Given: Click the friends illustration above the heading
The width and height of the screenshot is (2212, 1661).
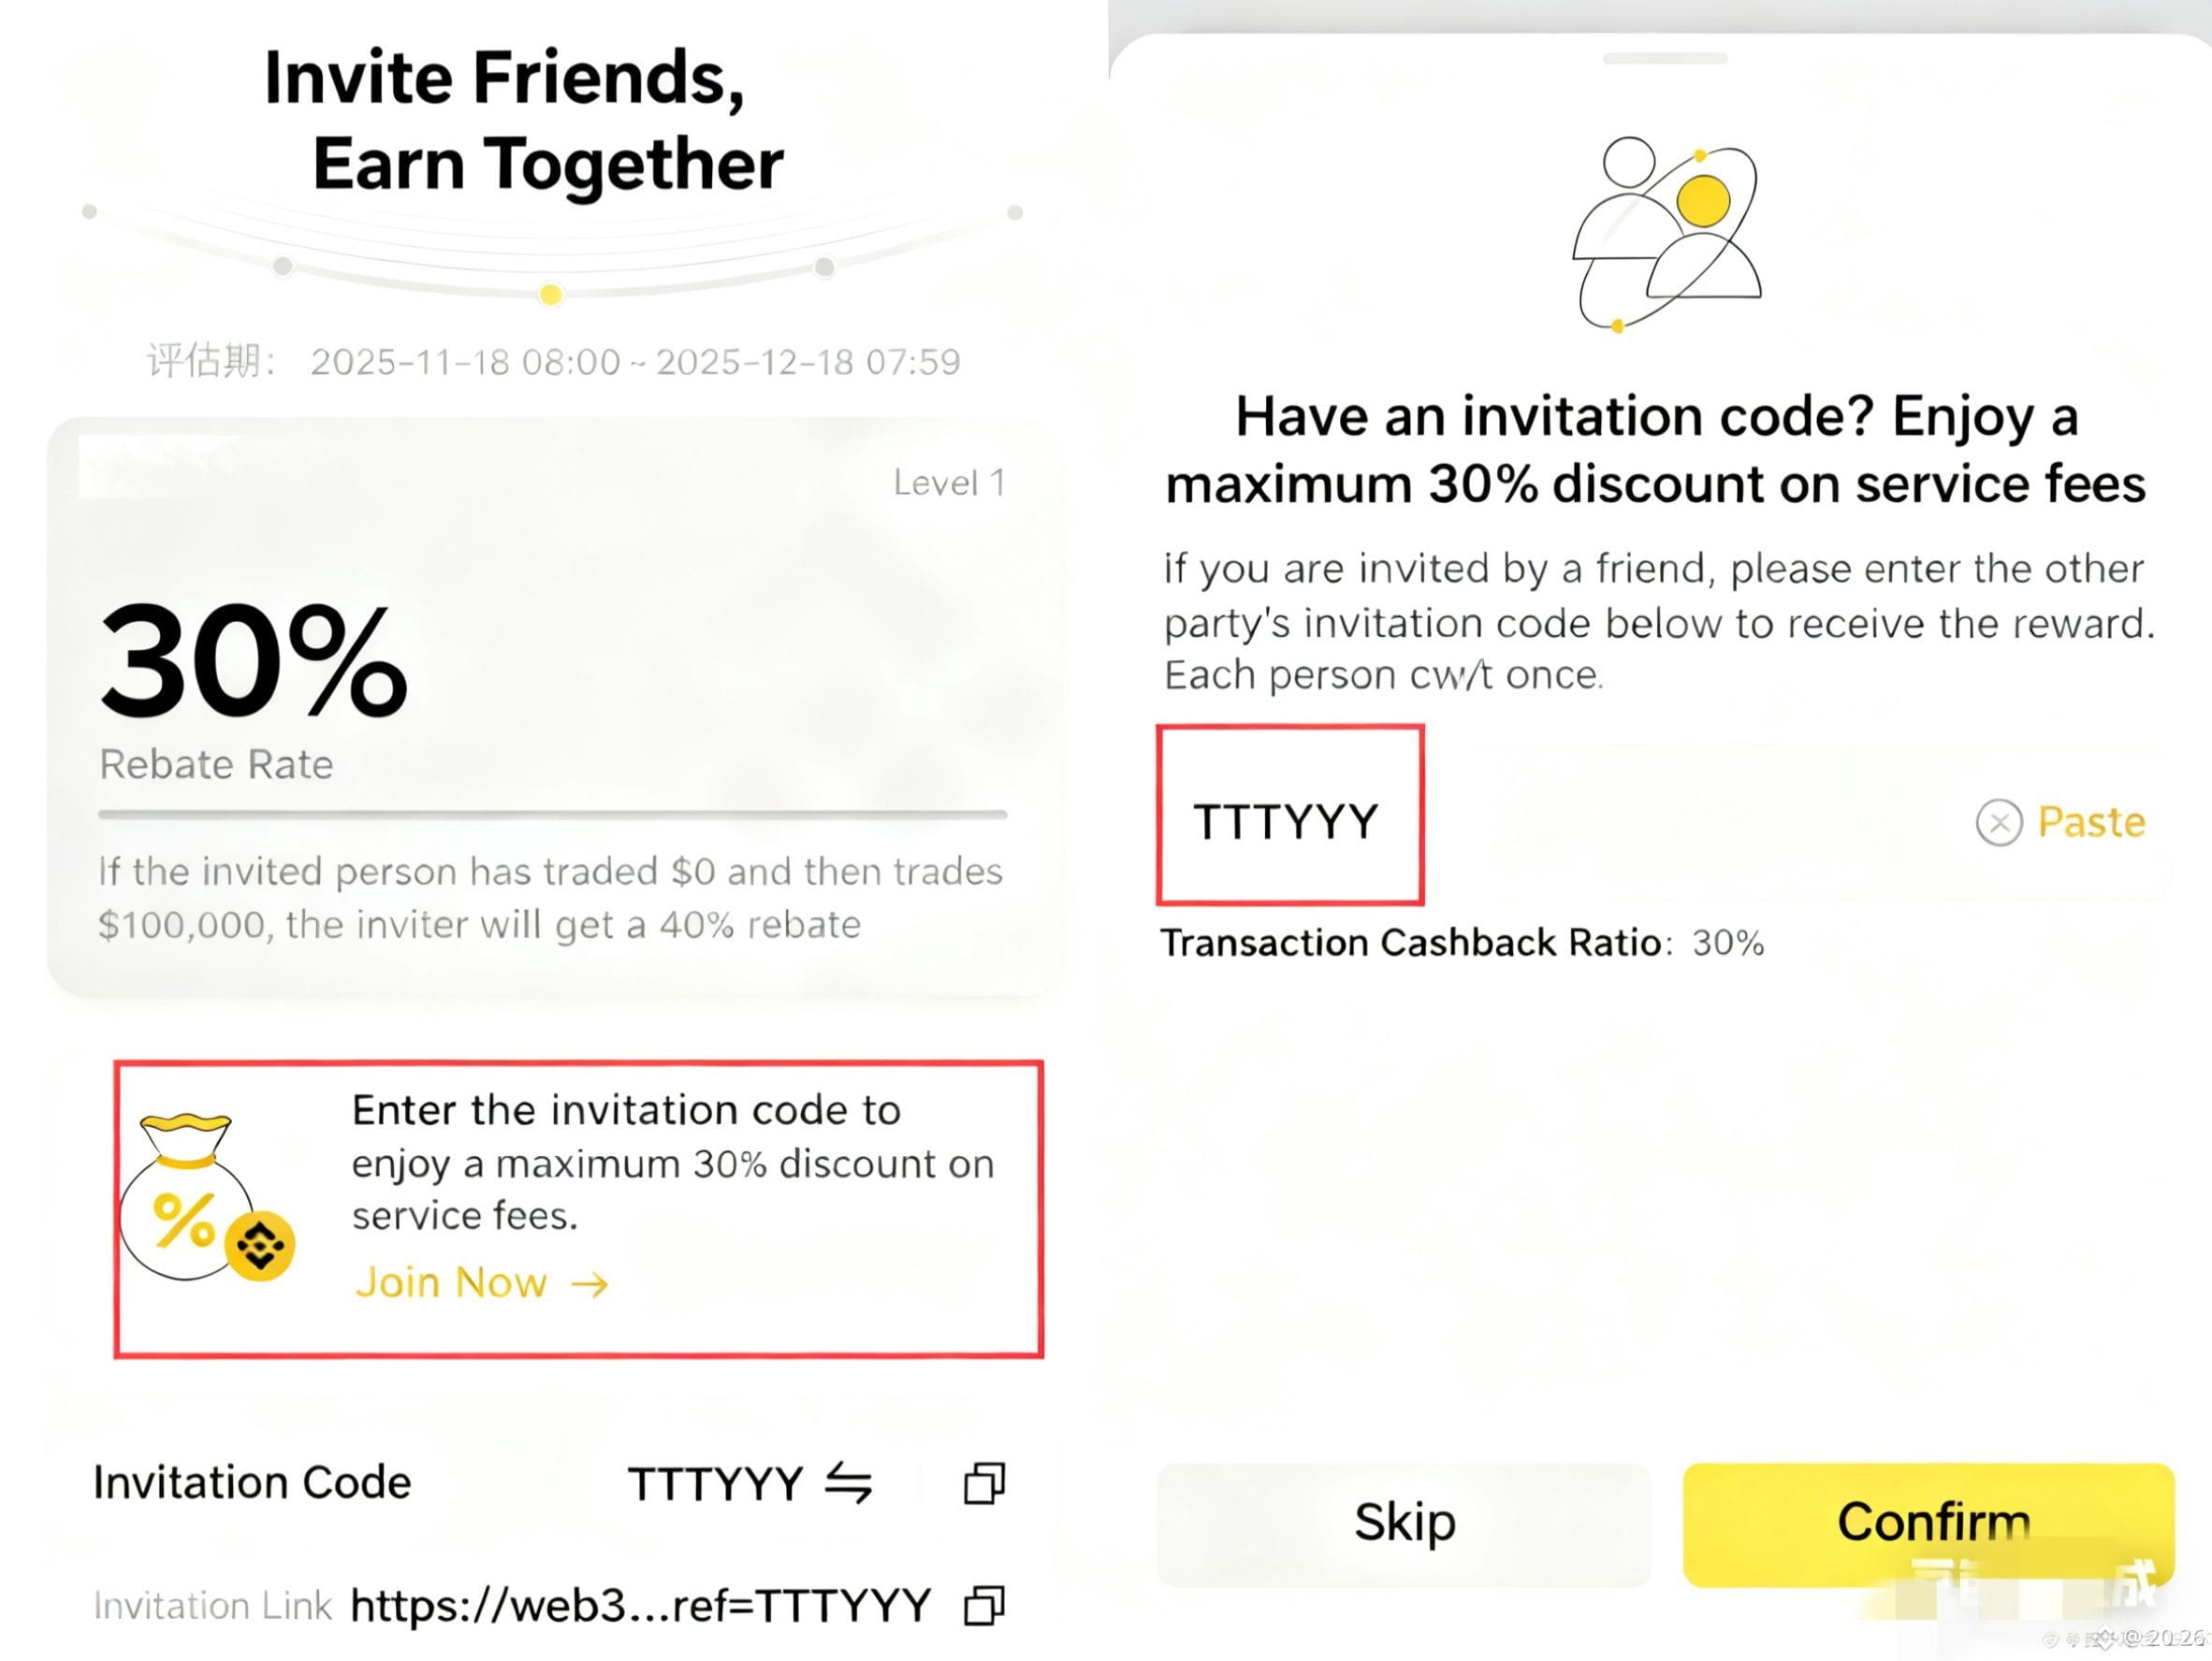Looking at the screenshot, I should click(1666, 234).
